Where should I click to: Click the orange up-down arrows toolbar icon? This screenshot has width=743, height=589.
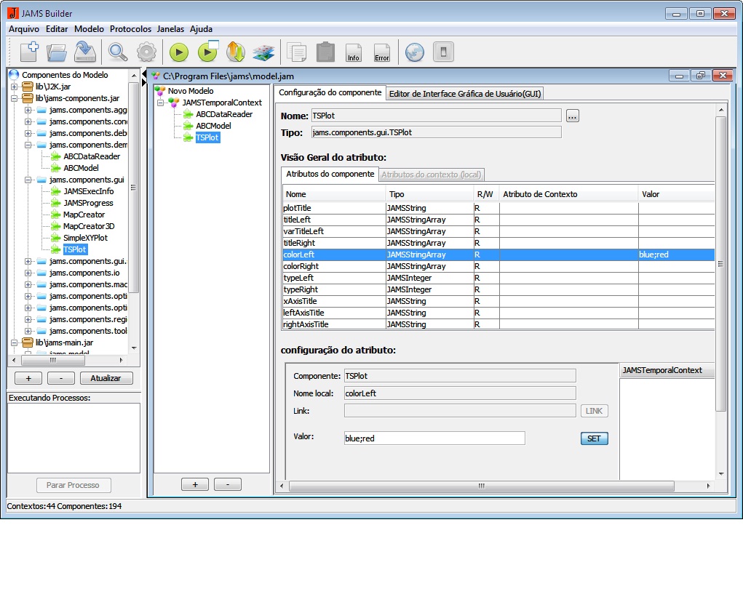235,52
